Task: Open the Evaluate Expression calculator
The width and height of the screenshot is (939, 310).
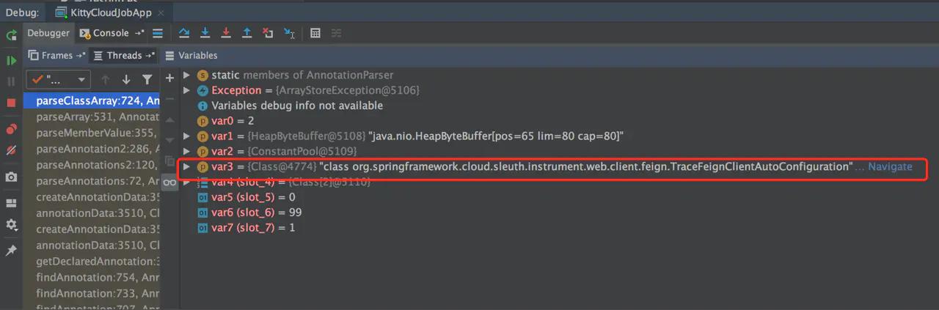Action: click(x=315, y=33)
